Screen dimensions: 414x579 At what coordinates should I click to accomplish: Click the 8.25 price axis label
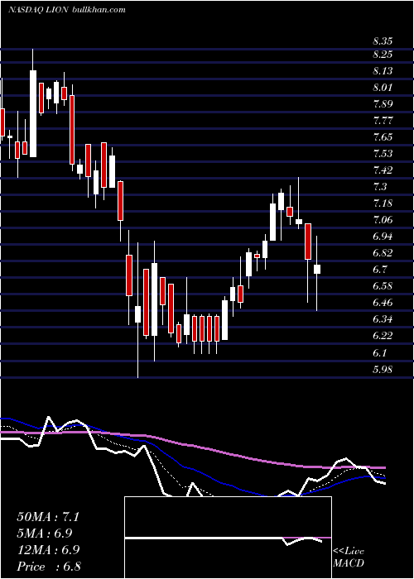point(383,55)
